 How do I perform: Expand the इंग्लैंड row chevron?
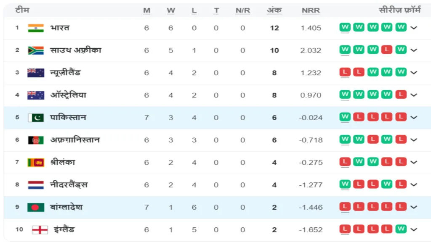414,229
